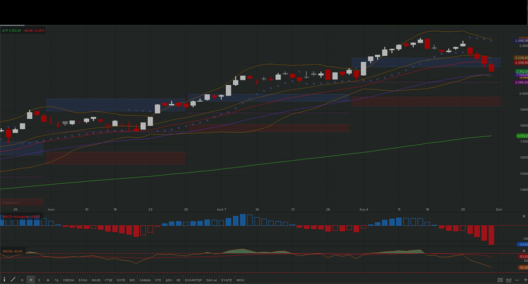Zoom out with the minus icon

[517, 280]
